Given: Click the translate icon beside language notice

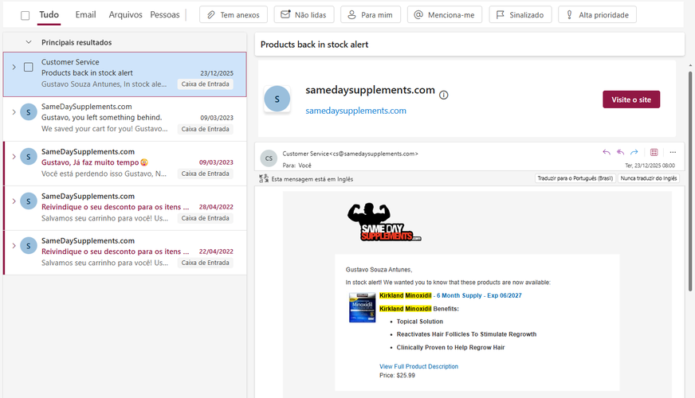Looking at the screenshot, I should coord(264,178).
